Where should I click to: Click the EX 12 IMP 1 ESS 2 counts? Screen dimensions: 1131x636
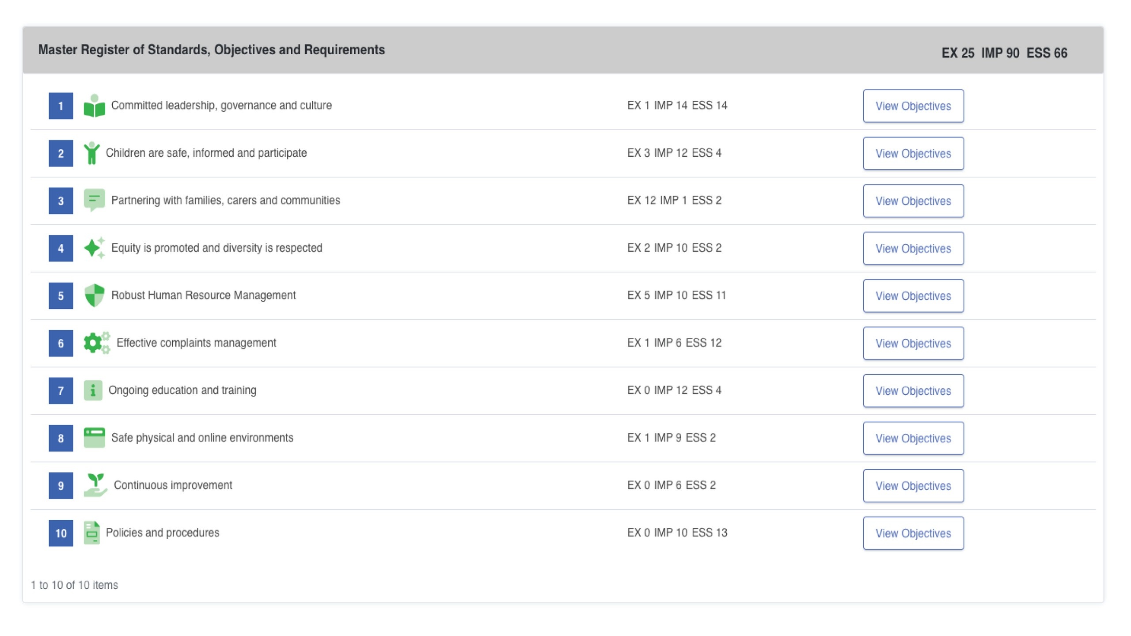[x=674, y=200]
